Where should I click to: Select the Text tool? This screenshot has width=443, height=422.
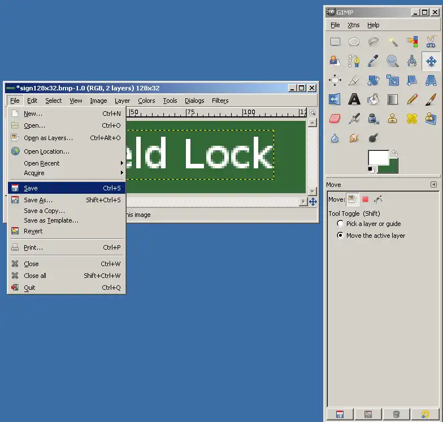coord(354,99)
